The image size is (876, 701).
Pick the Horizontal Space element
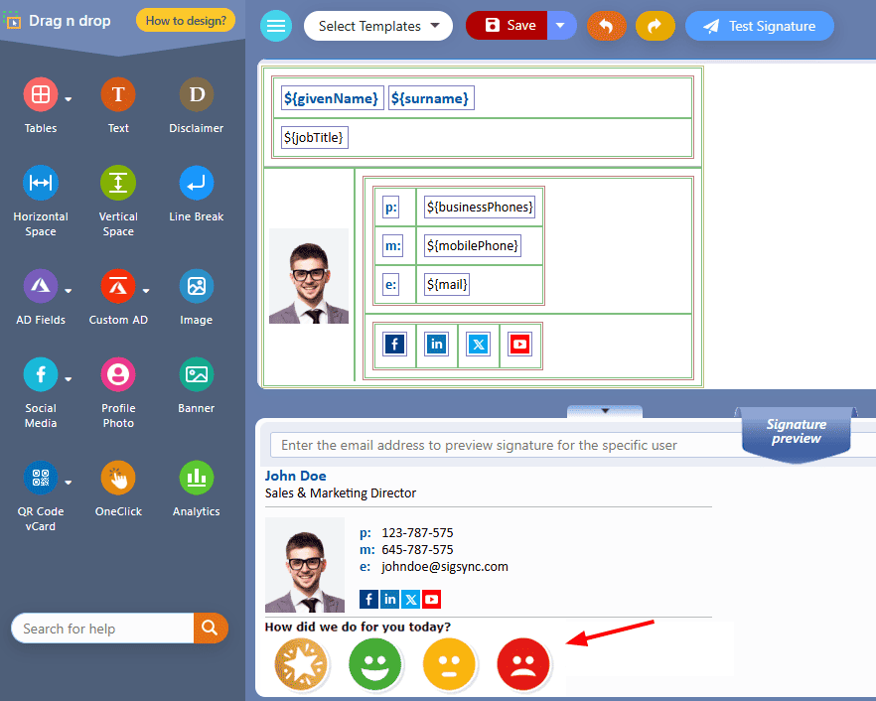tap(40, 183)
